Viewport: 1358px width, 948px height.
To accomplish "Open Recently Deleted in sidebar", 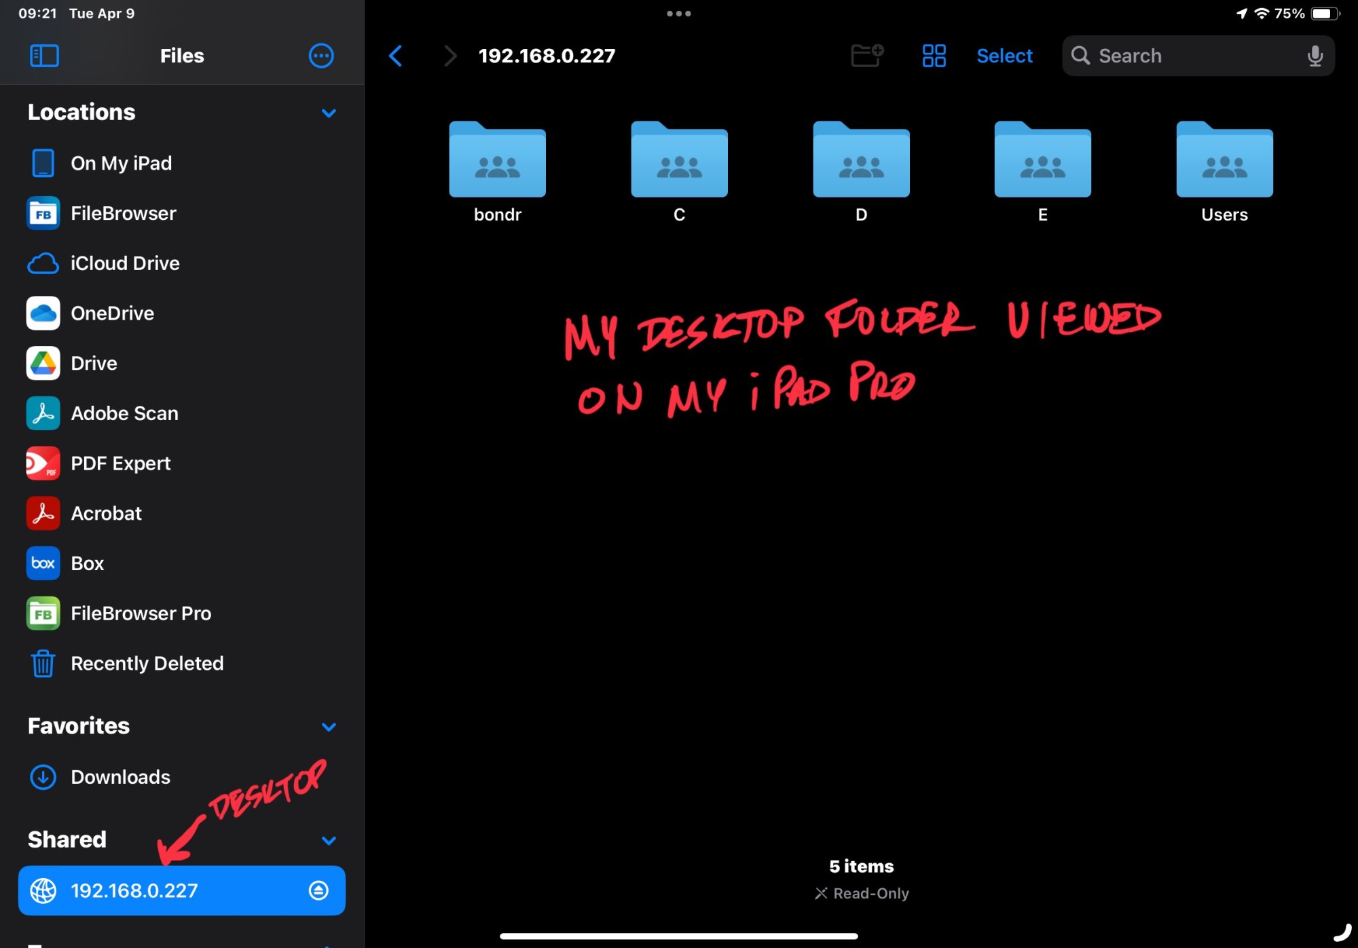I will [147, 664].
